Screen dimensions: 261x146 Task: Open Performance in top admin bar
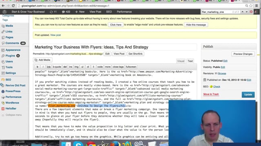[124, 12]
